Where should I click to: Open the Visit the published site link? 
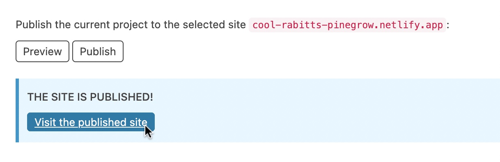click(91, 122)
